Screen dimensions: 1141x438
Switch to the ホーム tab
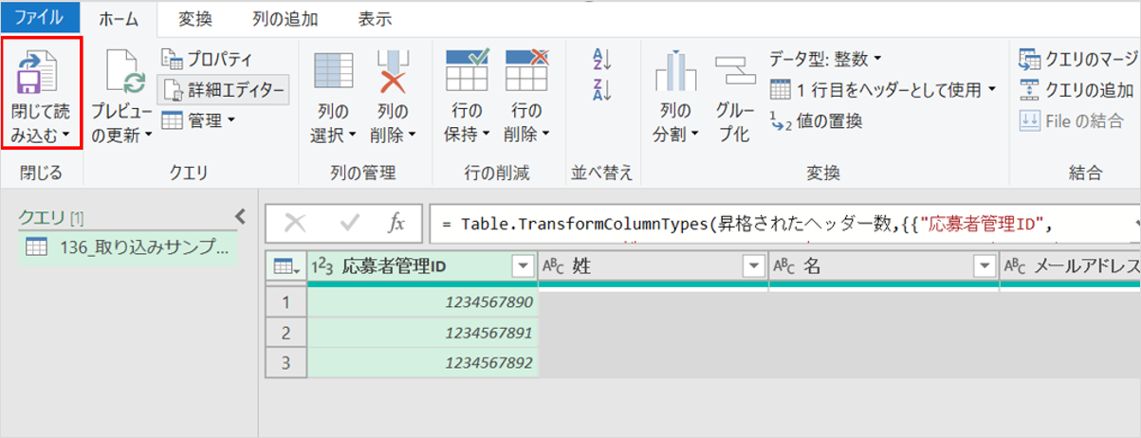pyautogui.click(x=119, y=17)
